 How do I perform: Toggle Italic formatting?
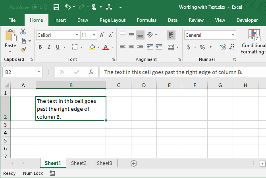49,47
